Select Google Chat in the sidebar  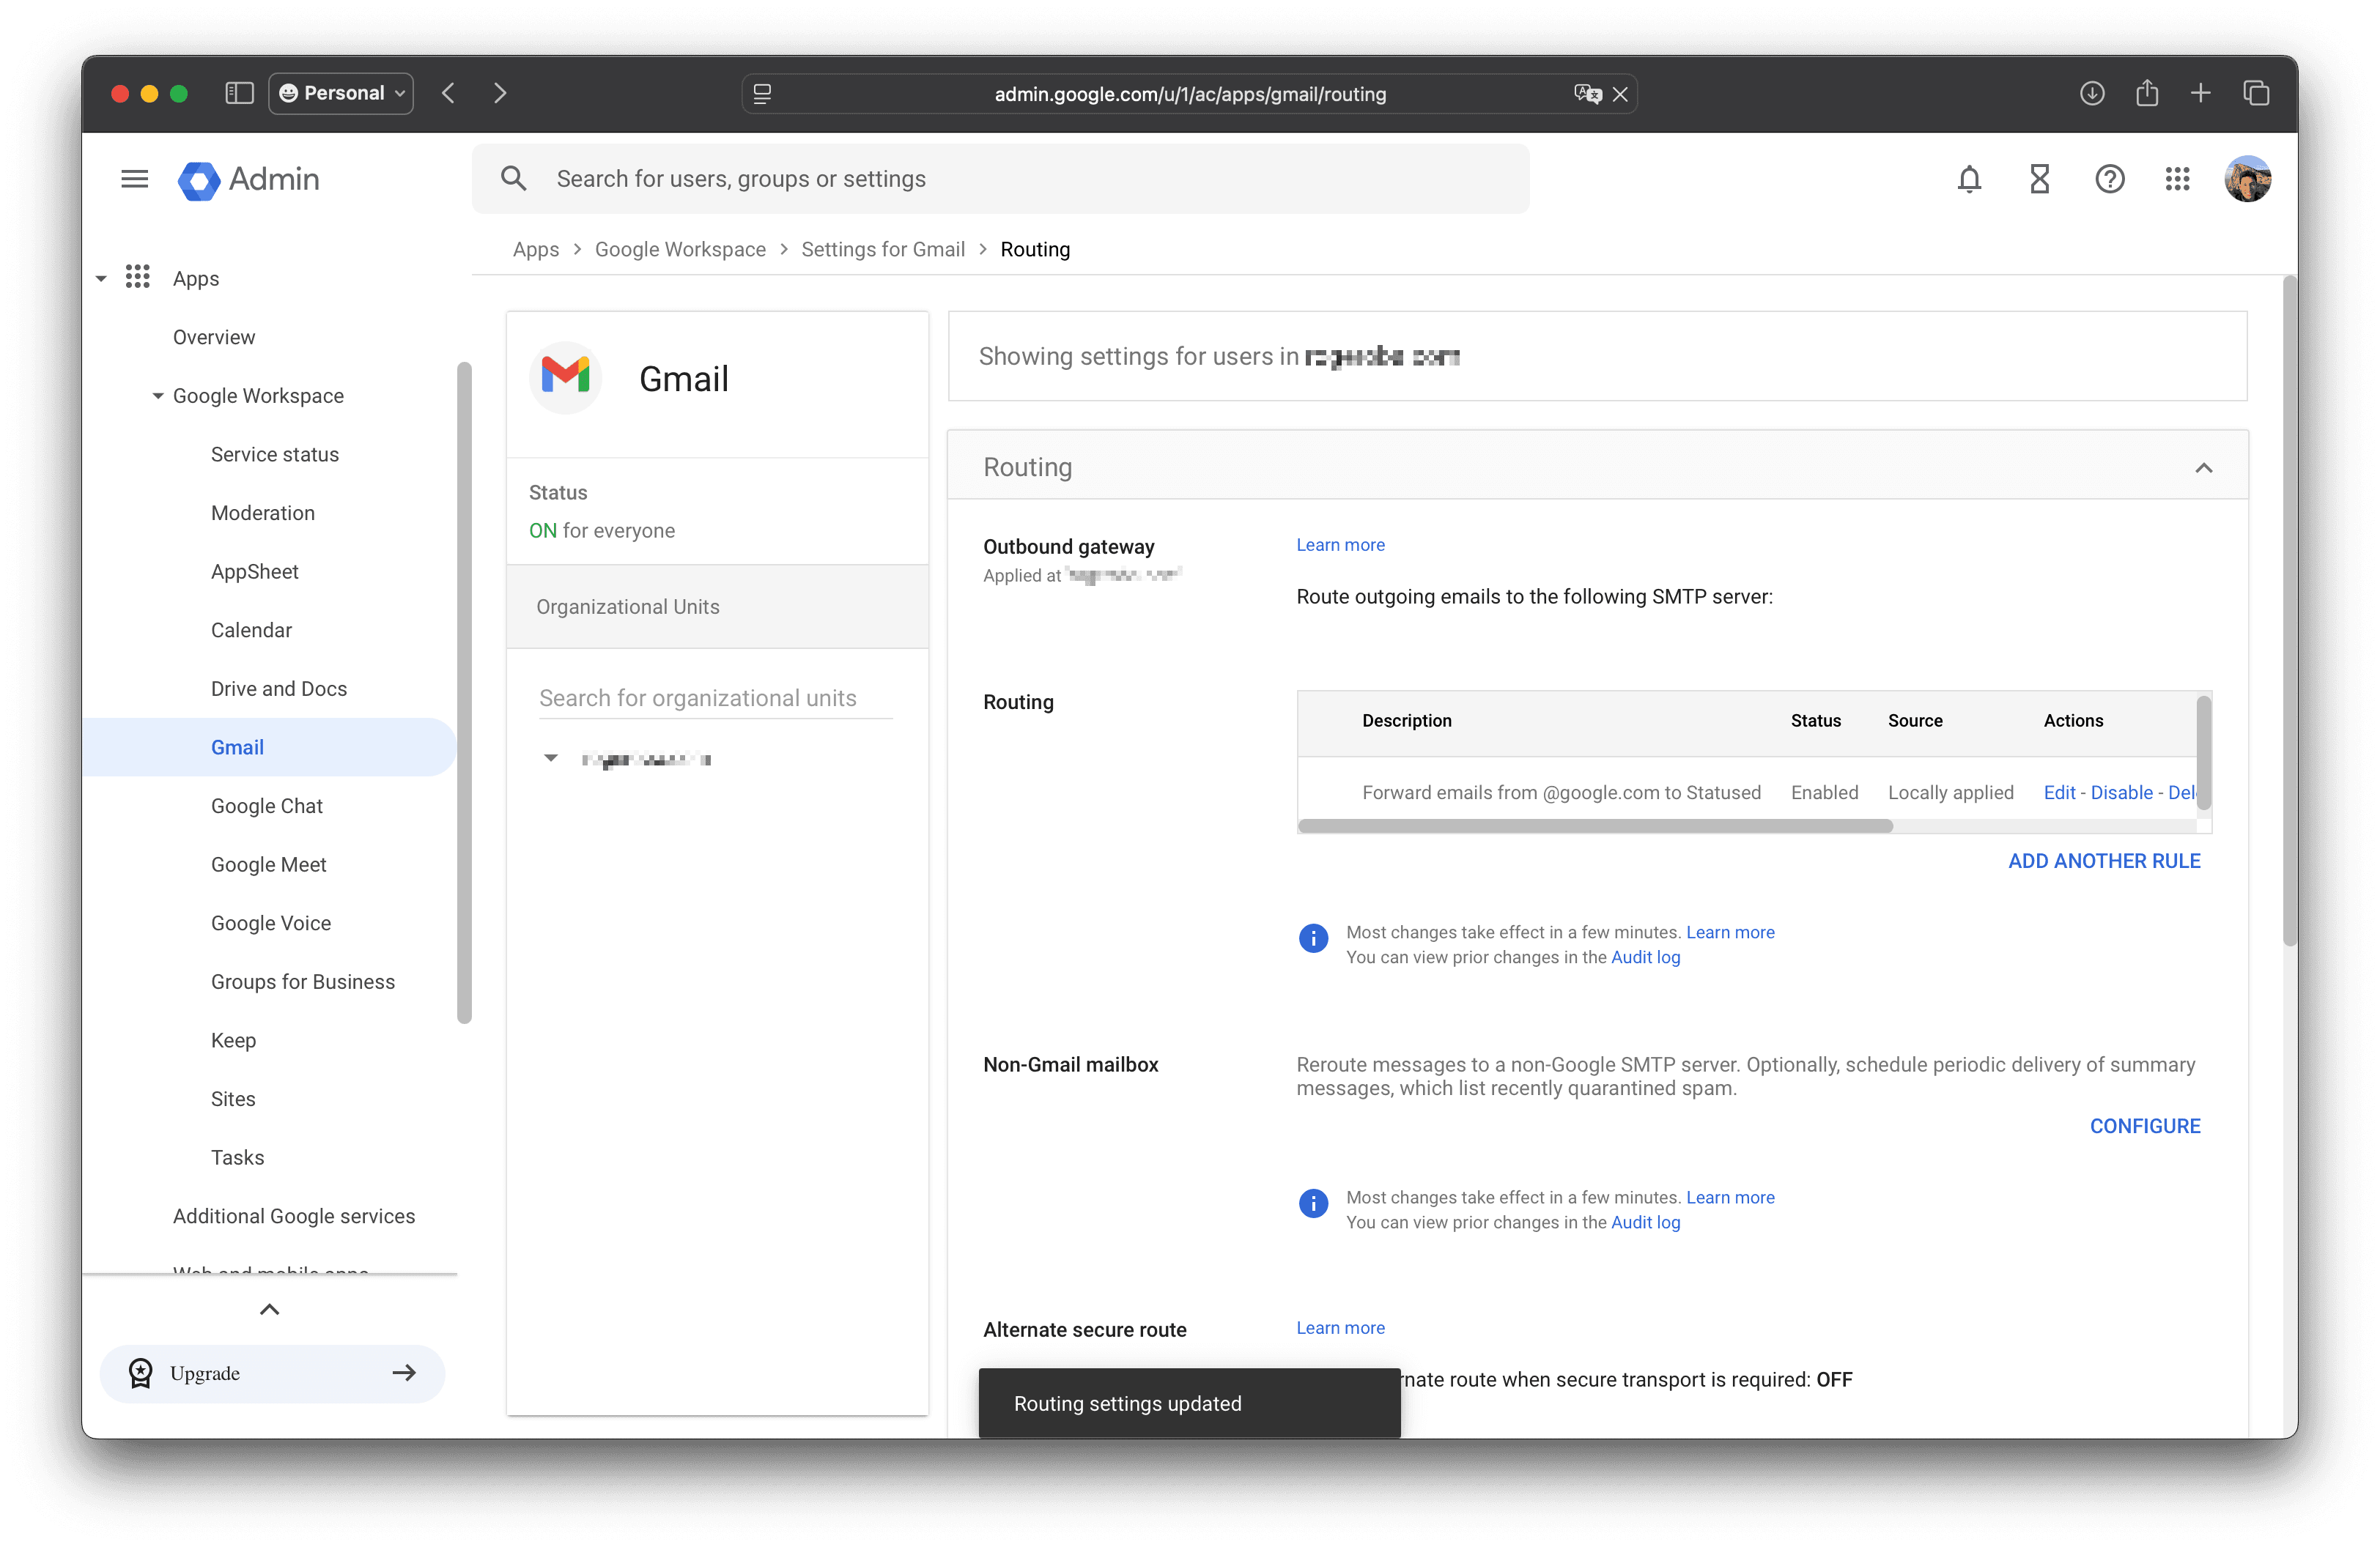pos(266,806)
